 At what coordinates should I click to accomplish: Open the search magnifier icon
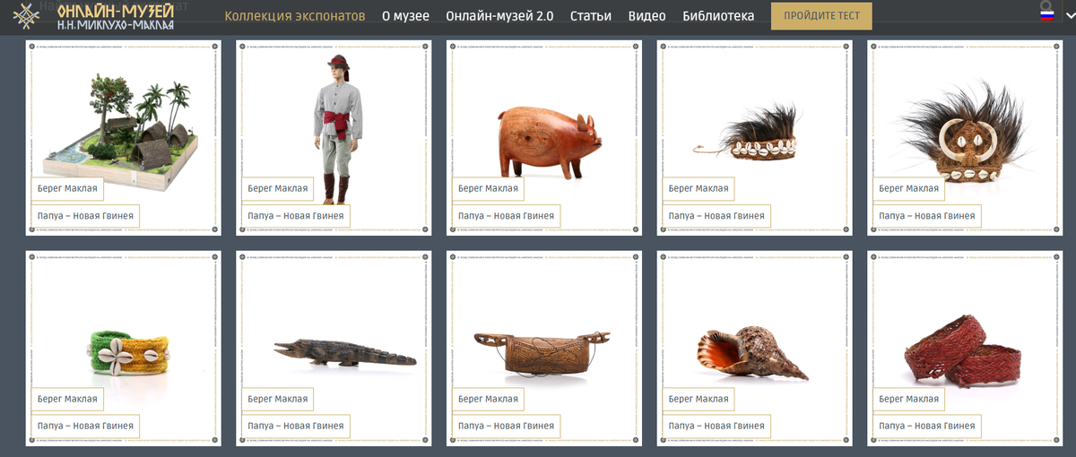click(1046, 7)
